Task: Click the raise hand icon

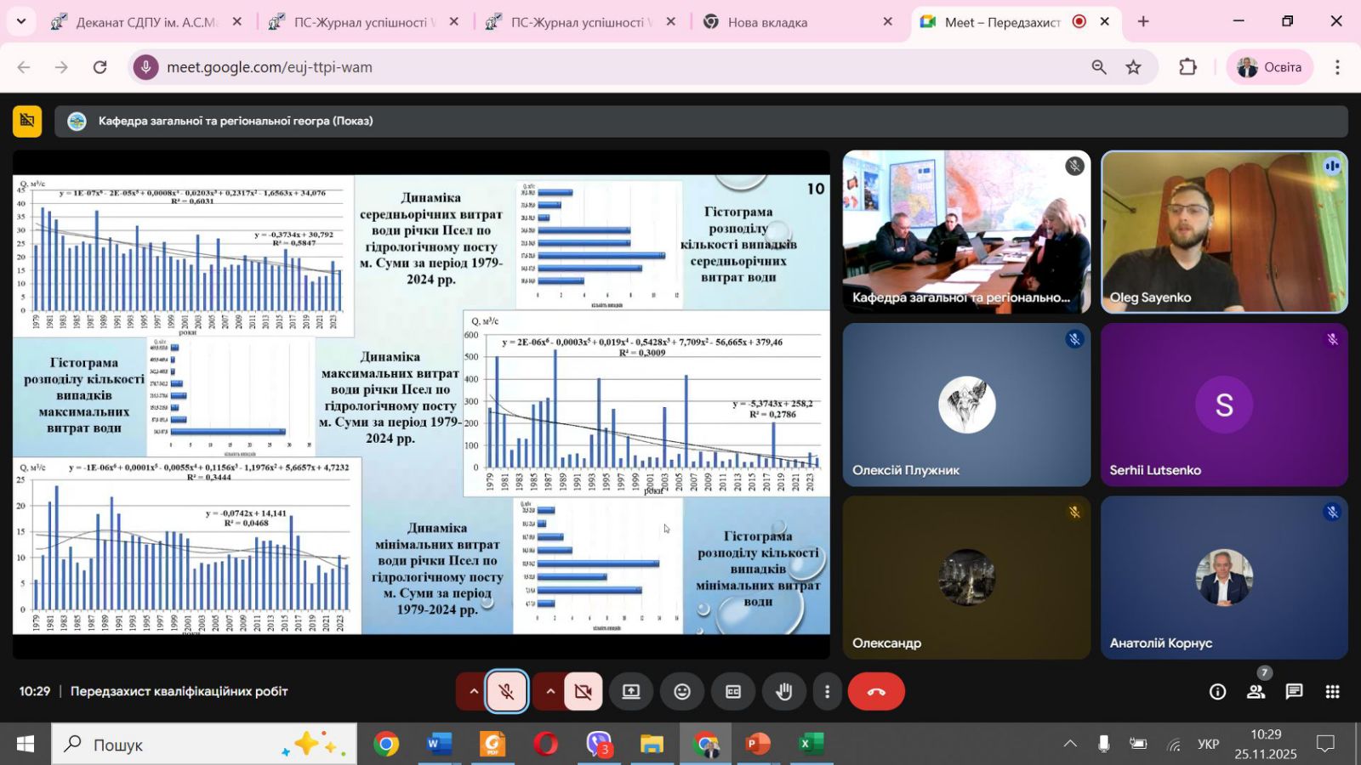Action: (x=783, y=692)
